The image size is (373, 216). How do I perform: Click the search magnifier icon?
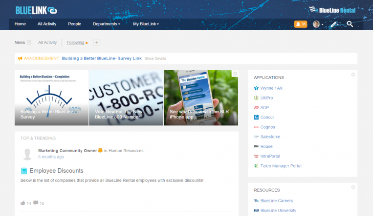click(350, 24)
